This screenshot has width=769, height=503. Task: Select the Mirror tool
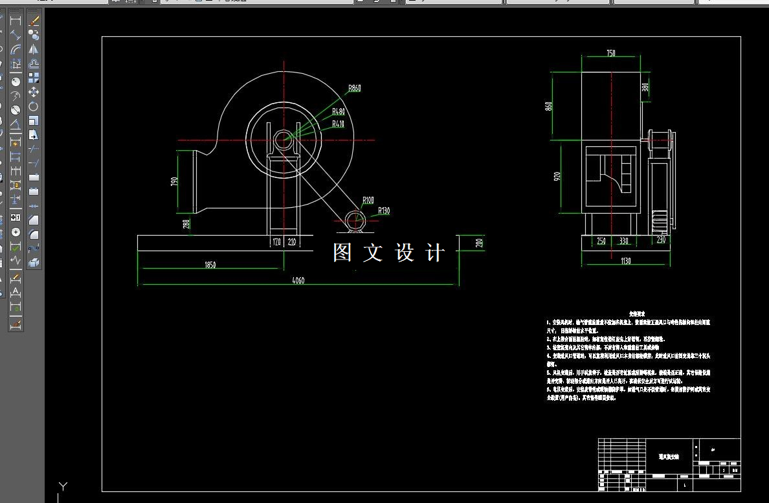point(34,49)
